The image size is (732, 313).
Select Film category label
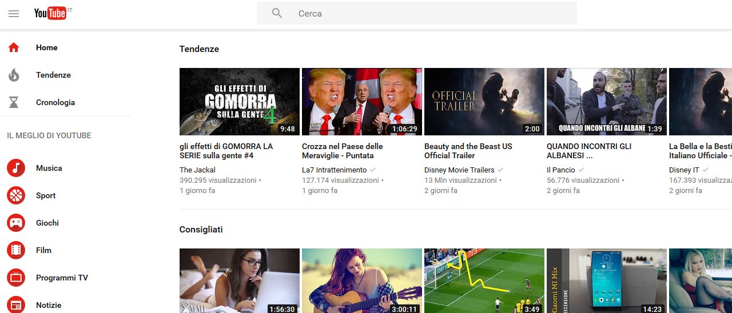43,250
